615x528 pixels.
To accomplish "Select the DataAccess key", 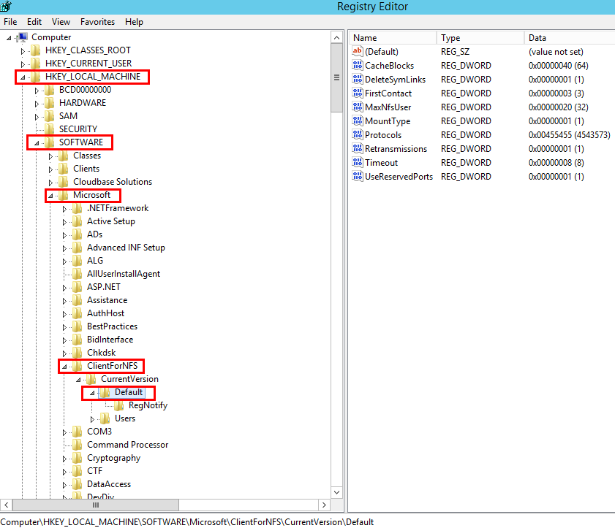I will pyautogui.click(x=109, y=484).
